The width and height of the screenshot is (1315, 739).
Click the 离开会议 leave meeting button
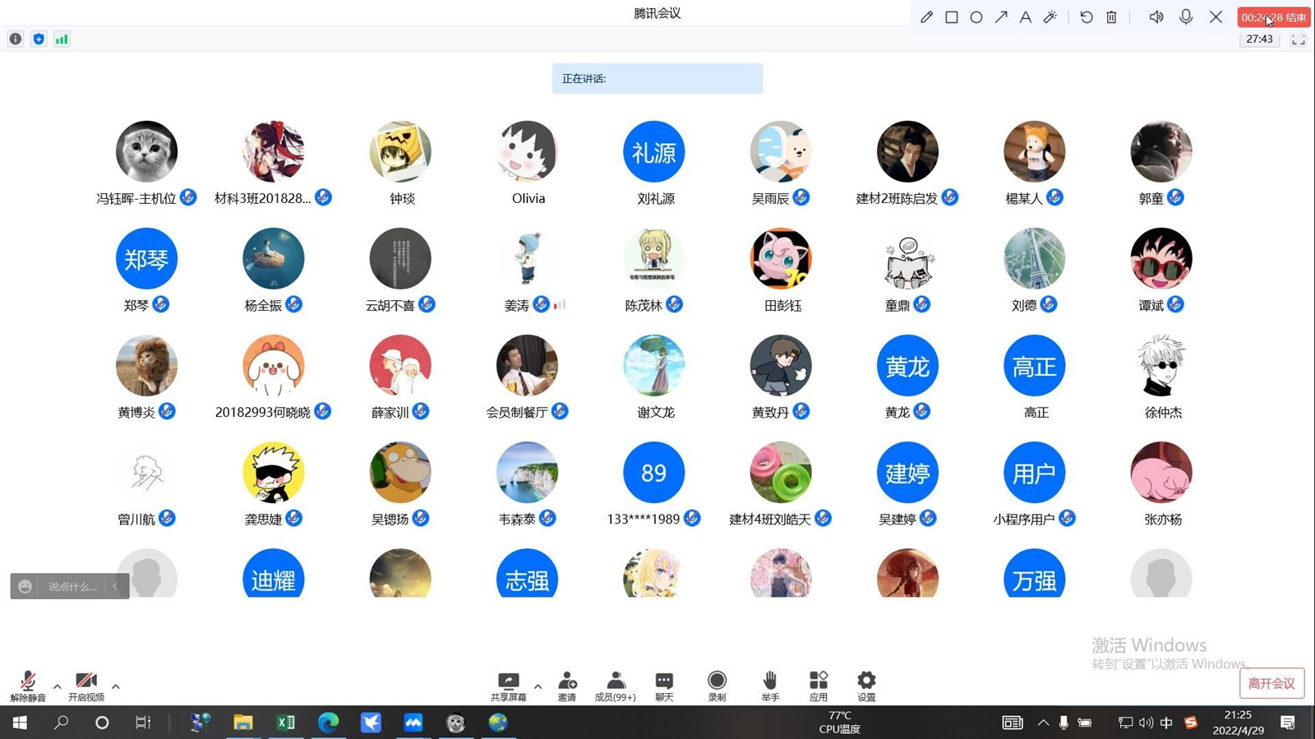click(x=1271, y=683)
